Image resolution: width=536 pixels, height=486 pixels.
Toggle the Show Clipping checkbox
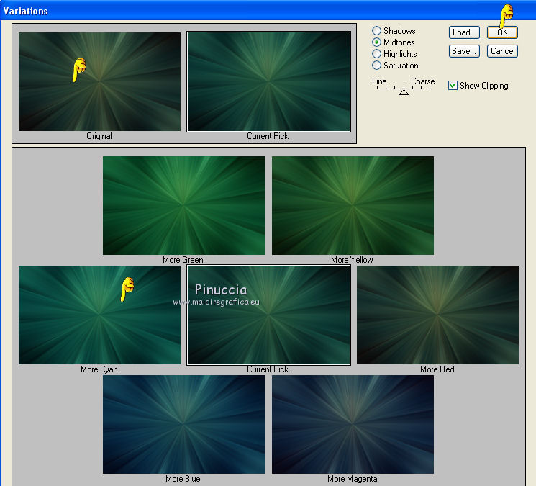(x=453, y=85)
